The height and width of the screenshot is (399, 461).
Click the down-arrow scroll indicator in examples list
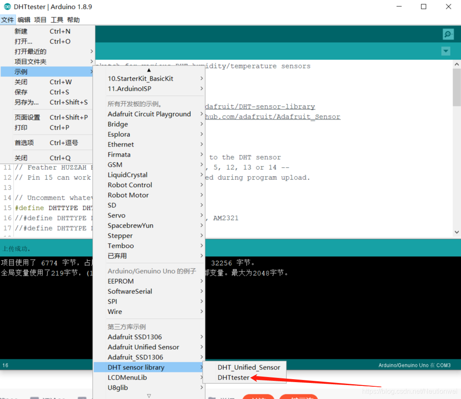[149, 396]
